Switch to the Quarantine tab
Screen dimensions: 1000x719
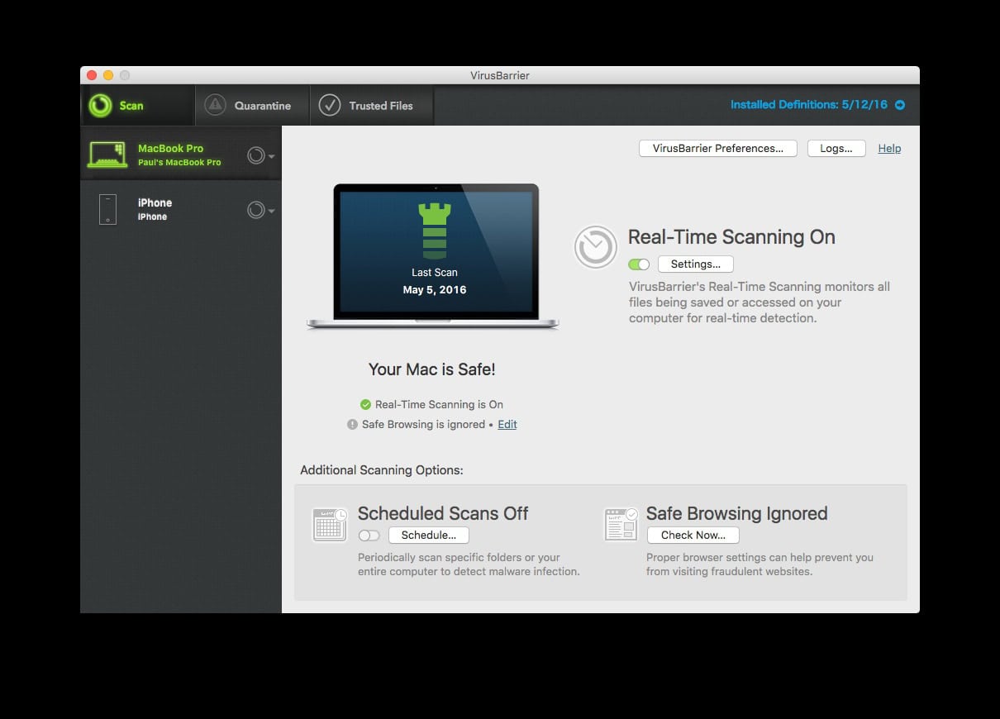coord(252,106)
